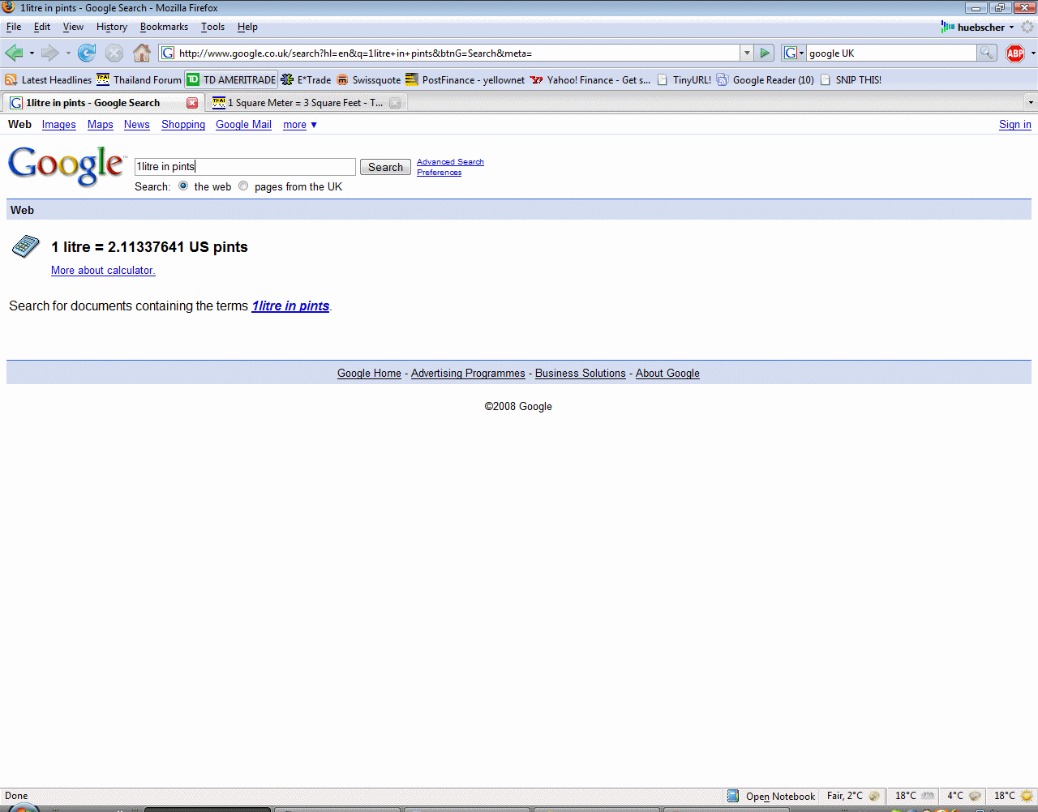Open the History menu

[x=112, y=27]
